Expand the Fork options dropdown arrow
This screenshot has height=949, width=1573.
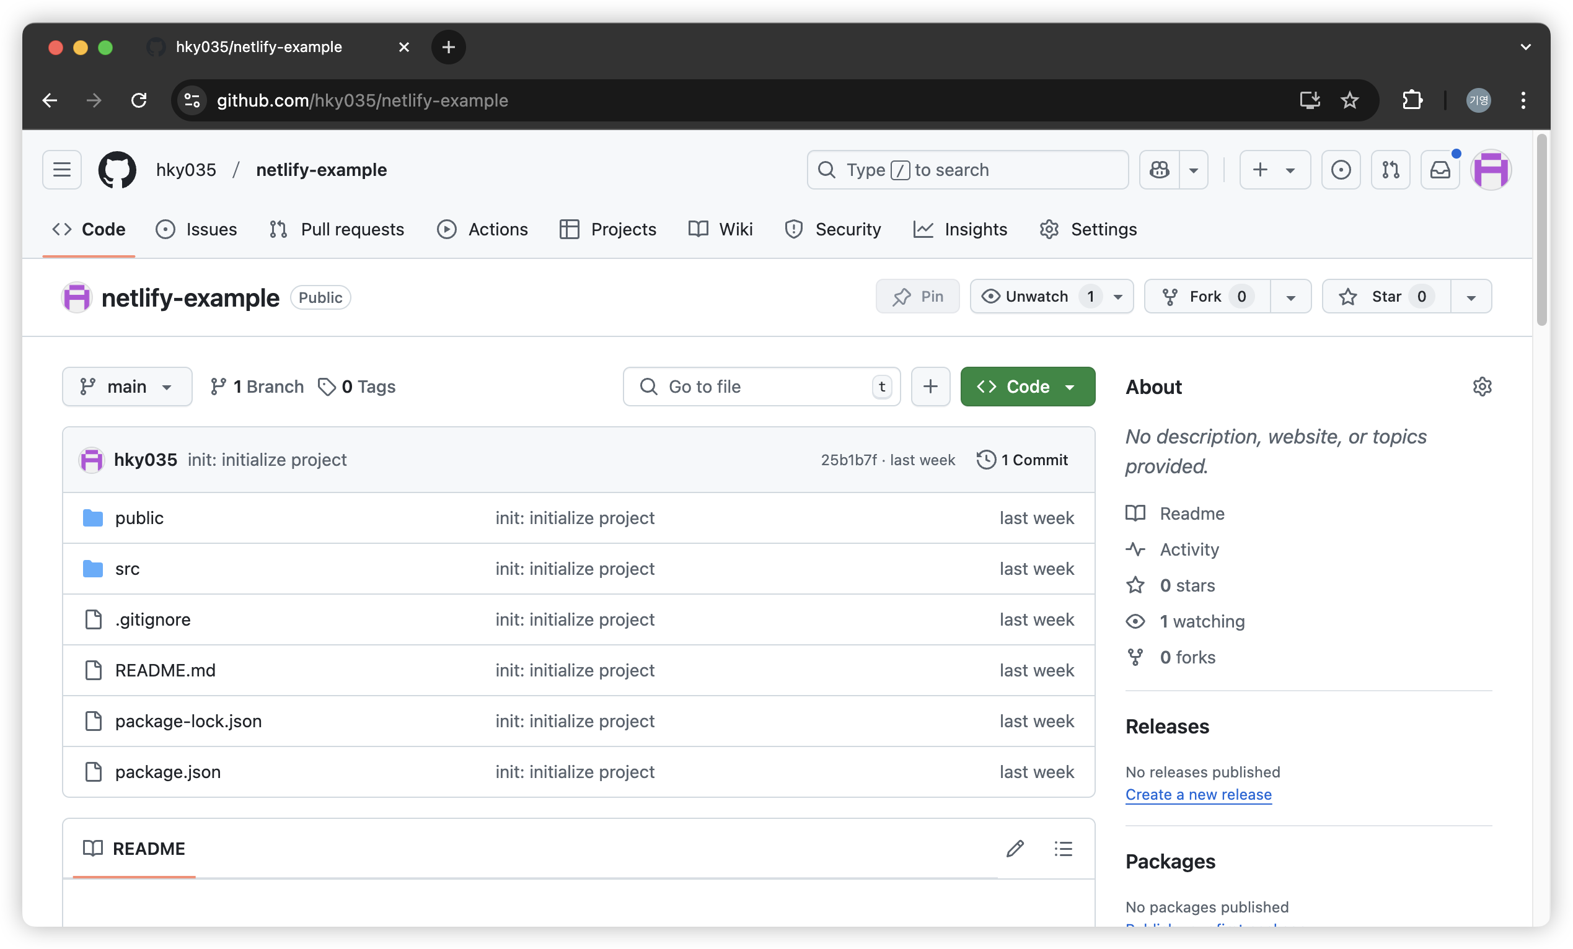pyautogui.click(x=1291, y=297)
